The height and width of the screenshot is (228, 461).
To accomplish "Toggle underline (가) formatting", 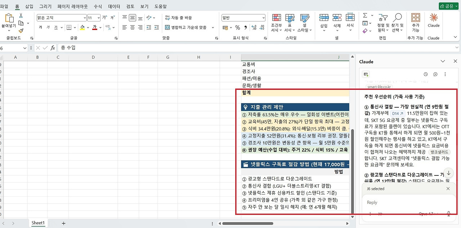I will pos(56,27).
